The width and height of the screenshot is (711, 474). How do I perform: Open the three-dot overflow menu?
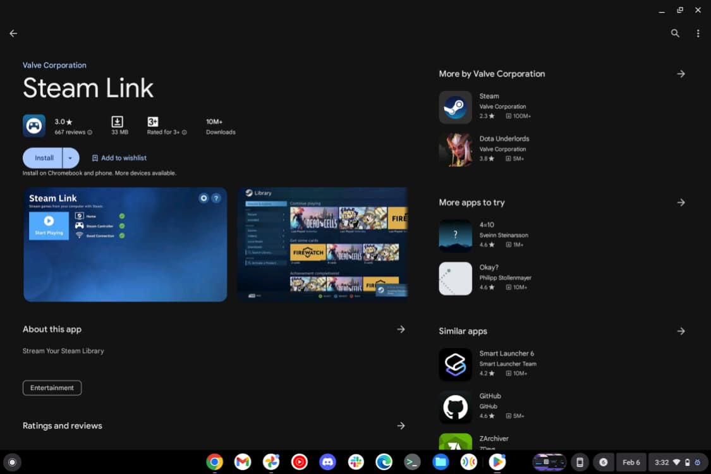(x=698, y=33)
